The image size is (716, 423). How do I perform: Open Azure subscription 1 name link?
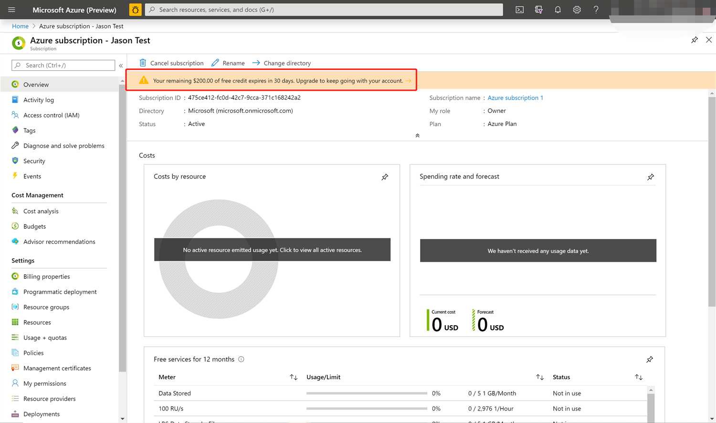point(515,98)
